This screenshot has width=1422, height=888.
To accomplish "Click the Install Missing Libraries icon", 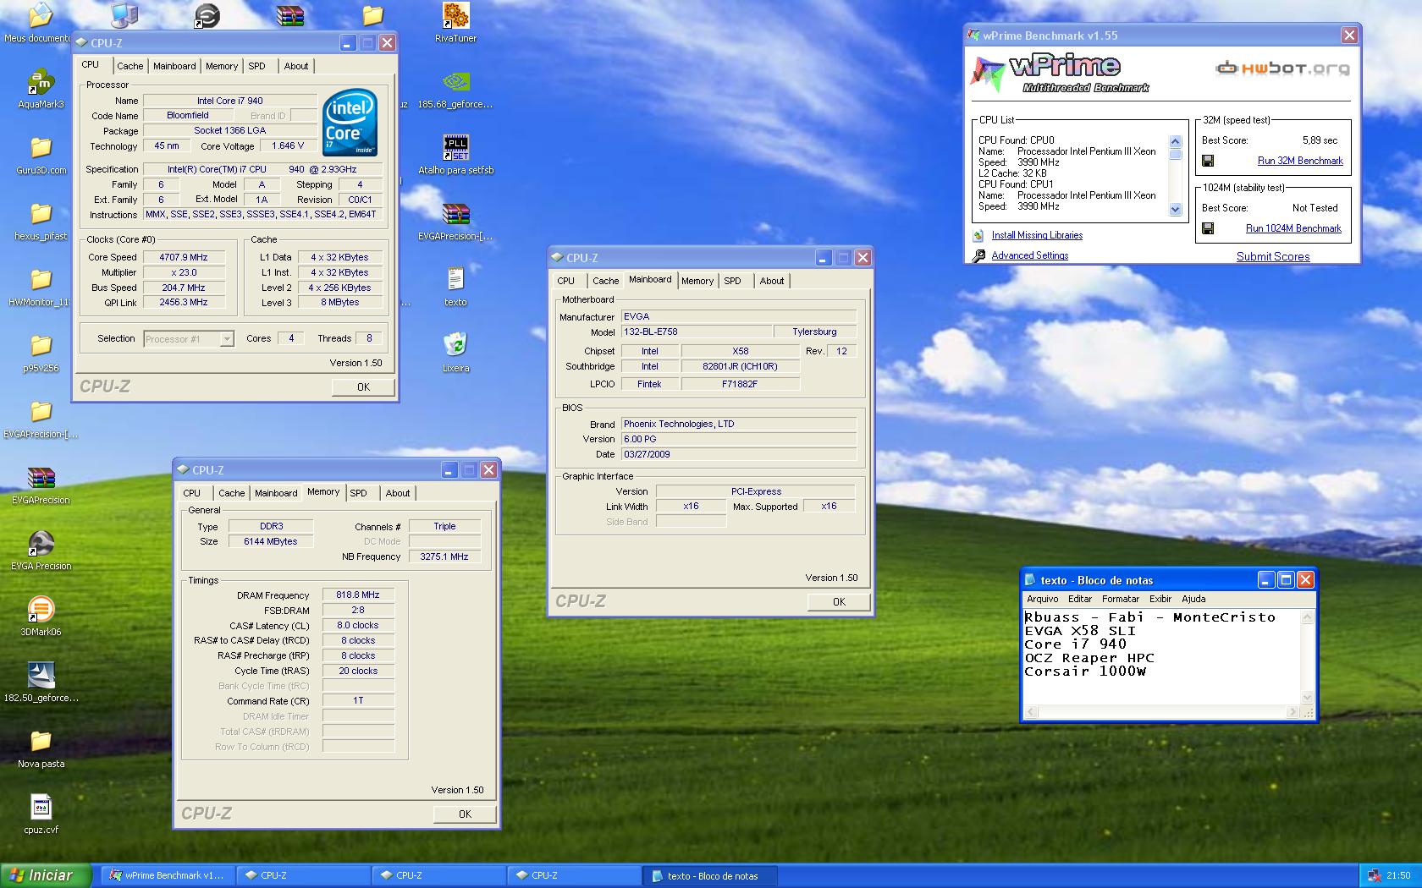I will pyautogui.click(x=978, y=236).
